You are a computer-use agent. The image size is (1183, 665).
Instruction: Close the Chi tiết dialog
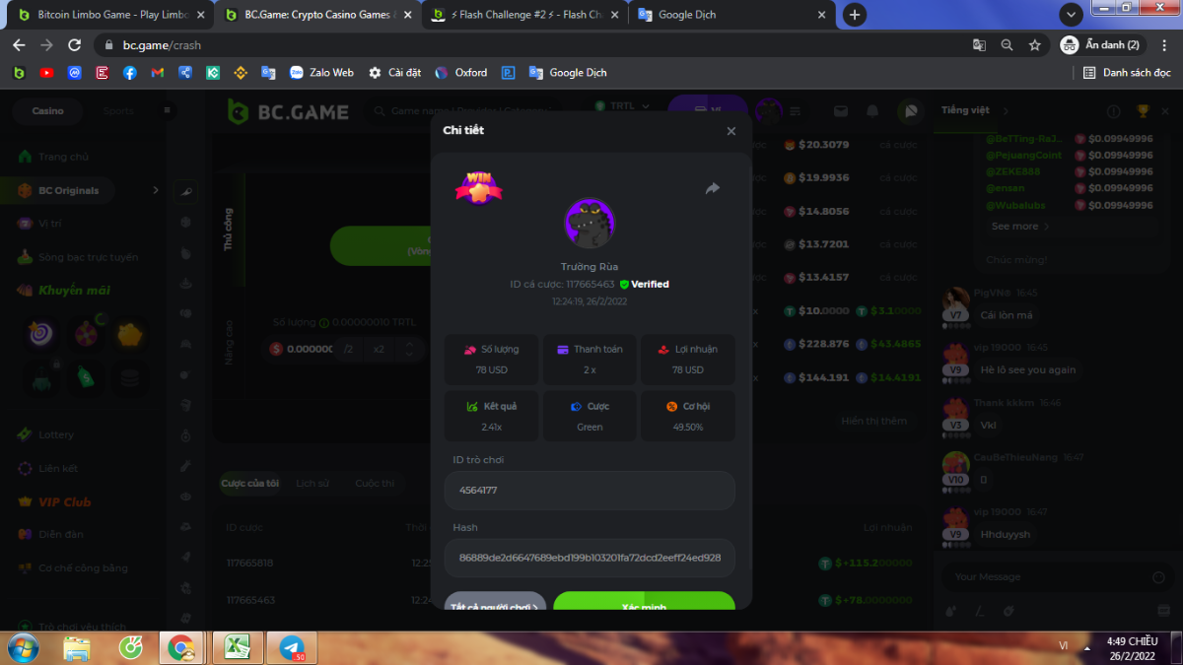(x=731, y=131)
